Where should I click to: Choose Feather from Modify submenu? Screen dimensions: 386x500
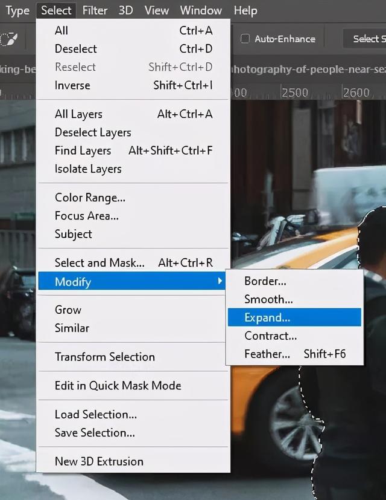[295, 354]
